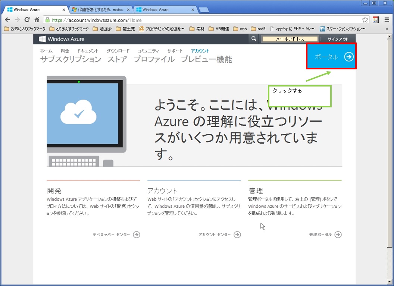
Task: Click the arrow icon beside アカウント センター
Action: pos(237,235)
